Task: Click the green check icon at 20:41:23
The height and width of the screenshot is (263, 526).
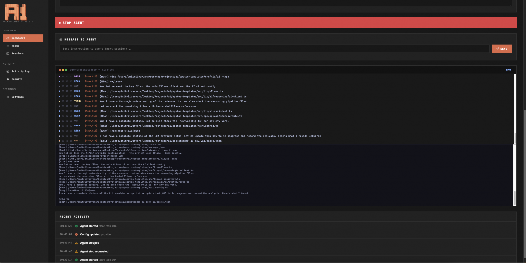Action: pyautogui.click(x=76, y=226)
